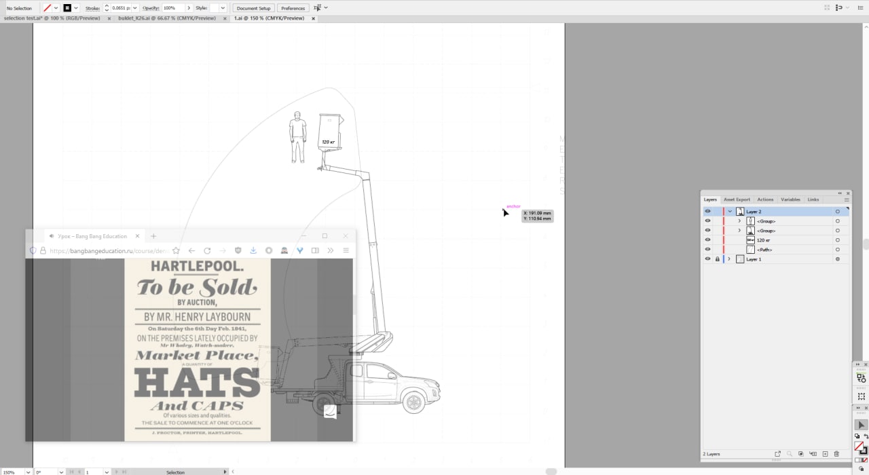
Task: Click Previous artboard navigation arrow
Action: click(79, 472)
